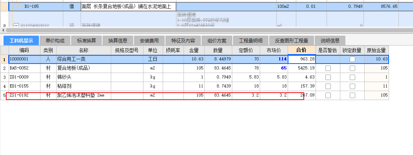Click the 含量 column header
413x155 pixels.
click(x=194, y=50)
